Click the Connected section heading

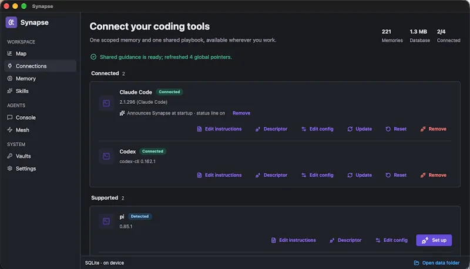point(105,73)
